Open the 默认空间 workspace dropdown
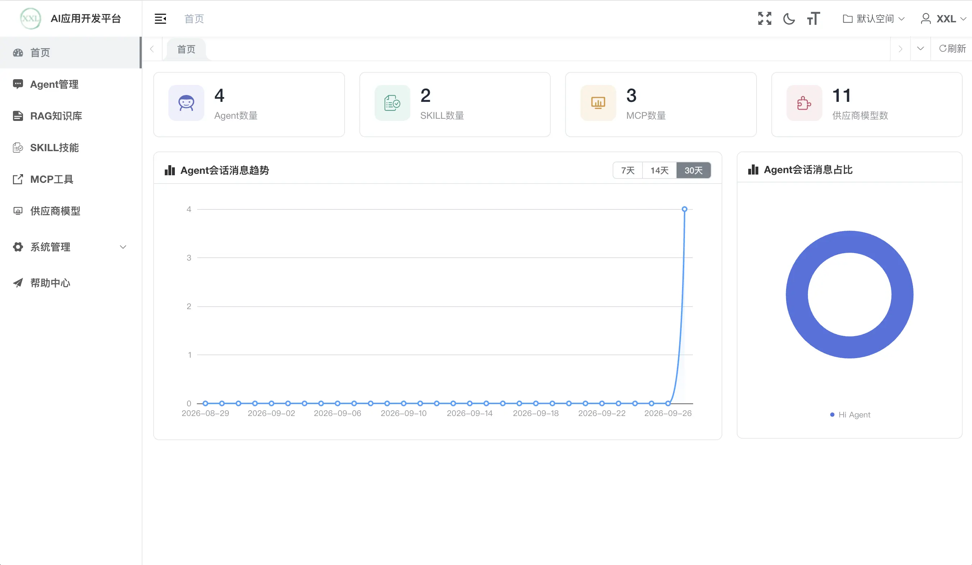The height and width of the screenshot is (565, 972). click(x=873, y=18)
